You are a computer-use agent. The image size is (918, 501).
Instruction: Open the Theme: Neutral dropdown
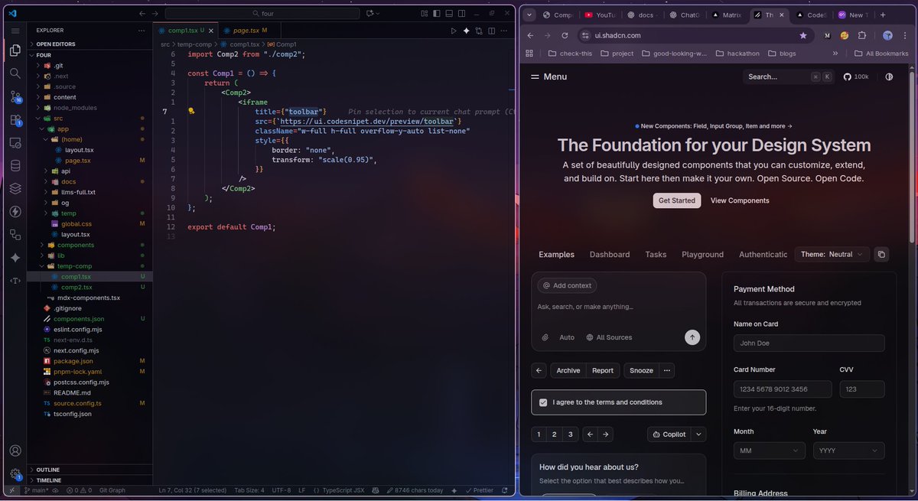[832, 255]
